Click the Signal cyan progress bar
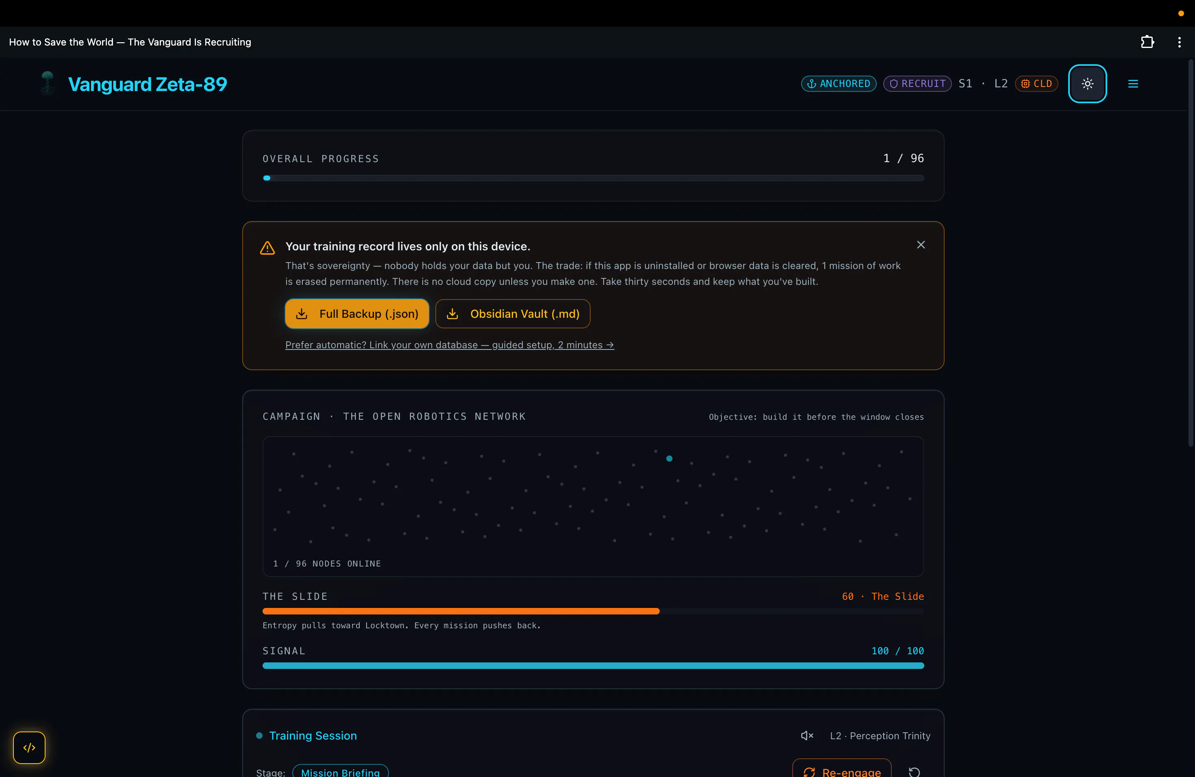 pos(593,666)
